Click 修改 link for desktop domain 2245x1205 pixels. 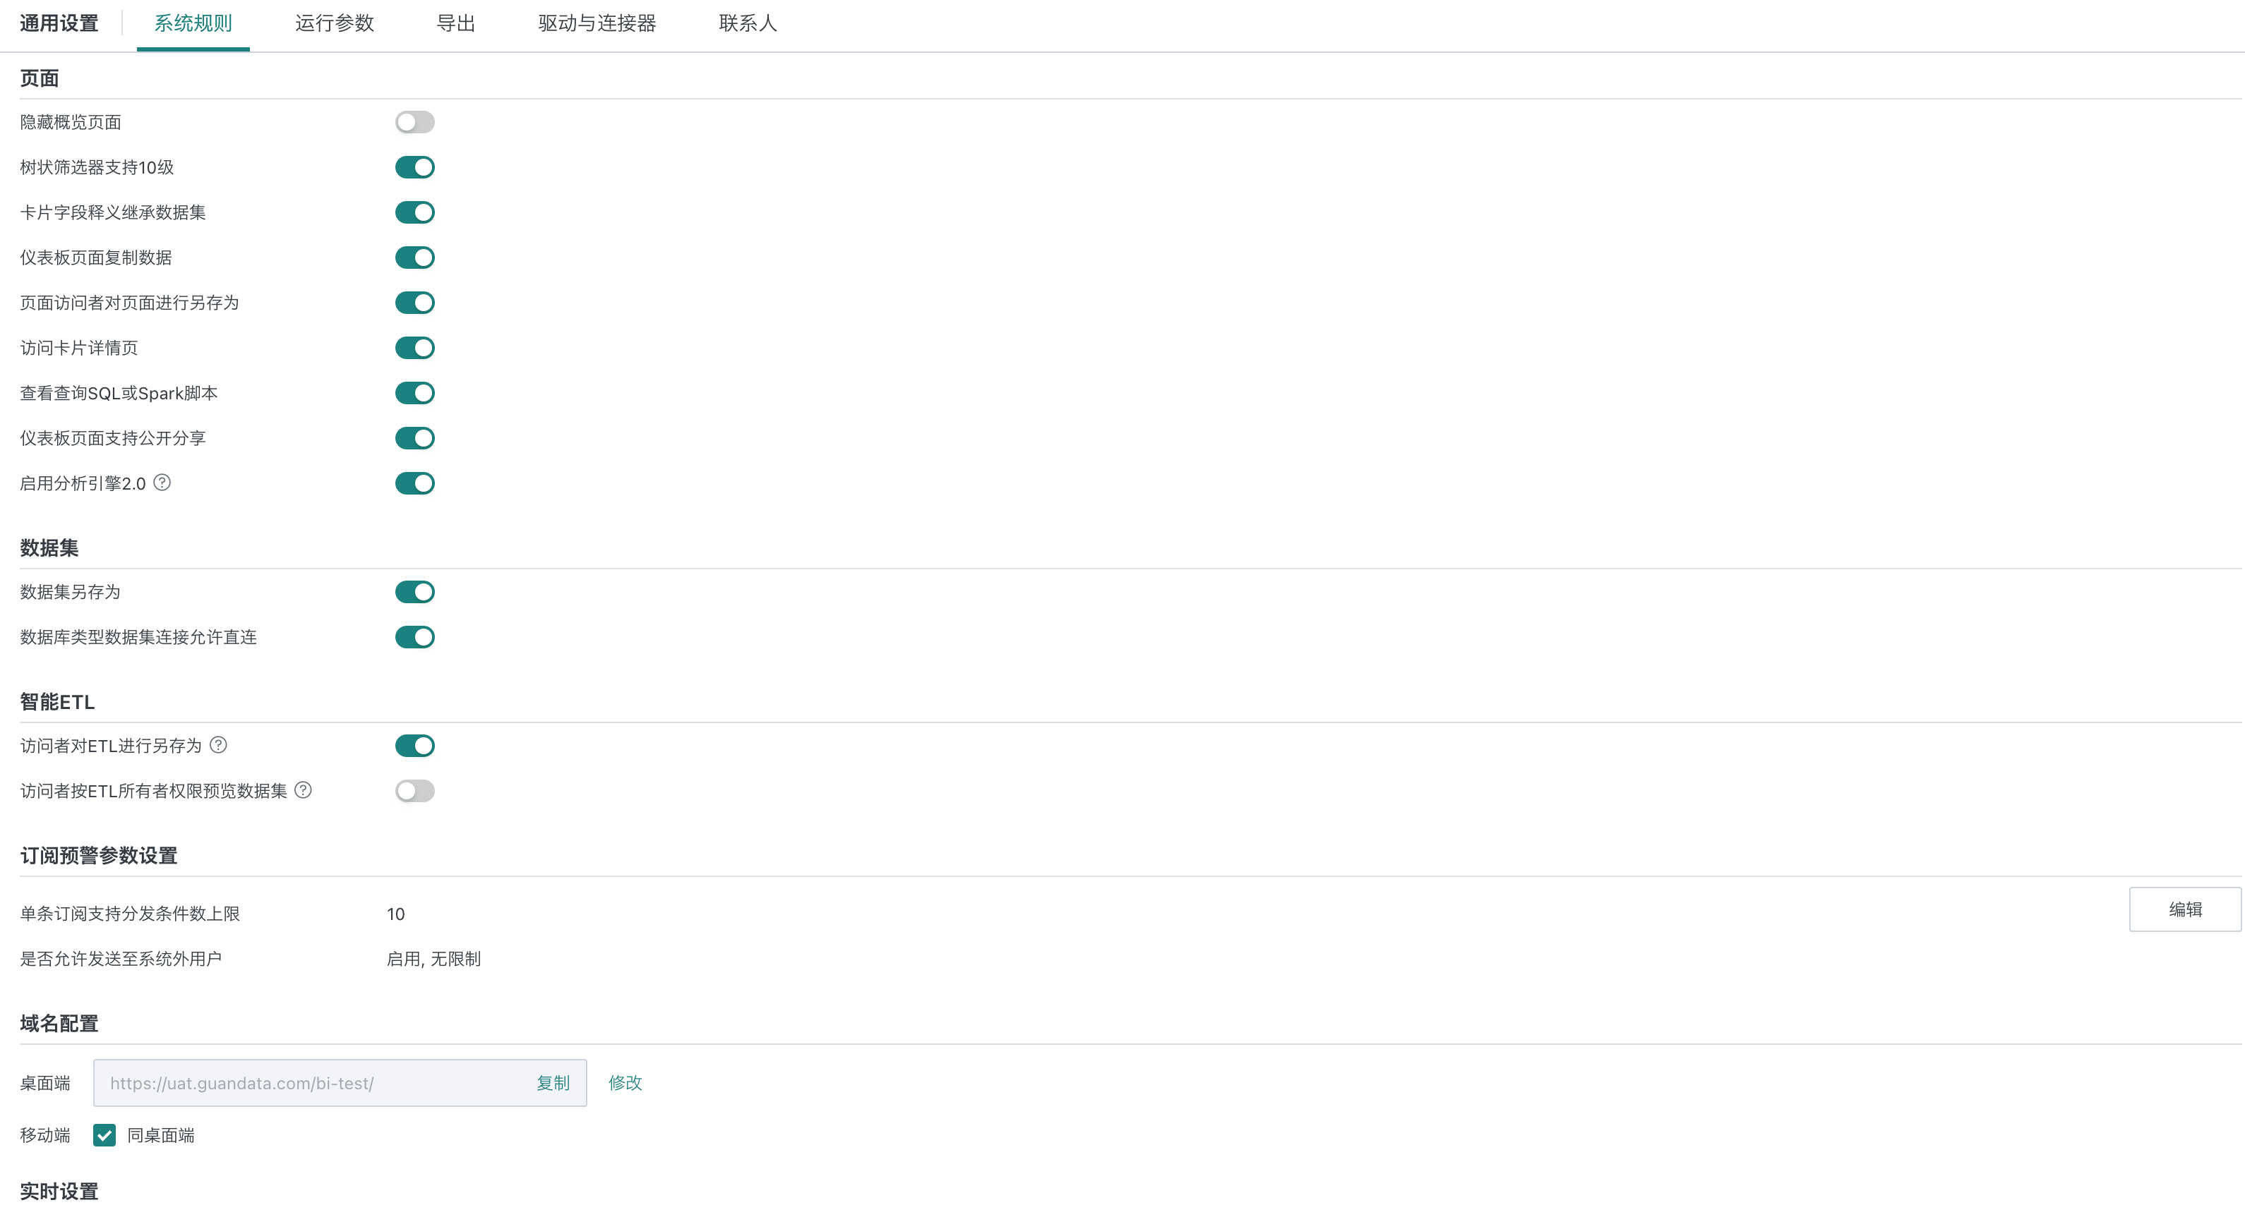click(625, 1083)
